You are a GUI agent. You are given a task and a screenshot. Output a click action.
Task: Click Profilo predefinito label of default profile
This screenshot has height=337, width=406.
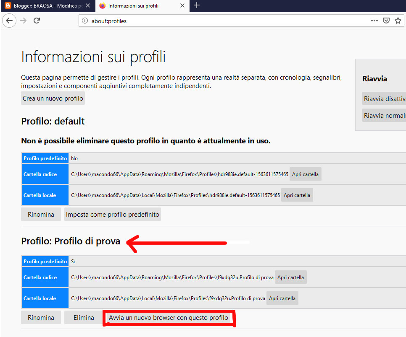[45, 158]
